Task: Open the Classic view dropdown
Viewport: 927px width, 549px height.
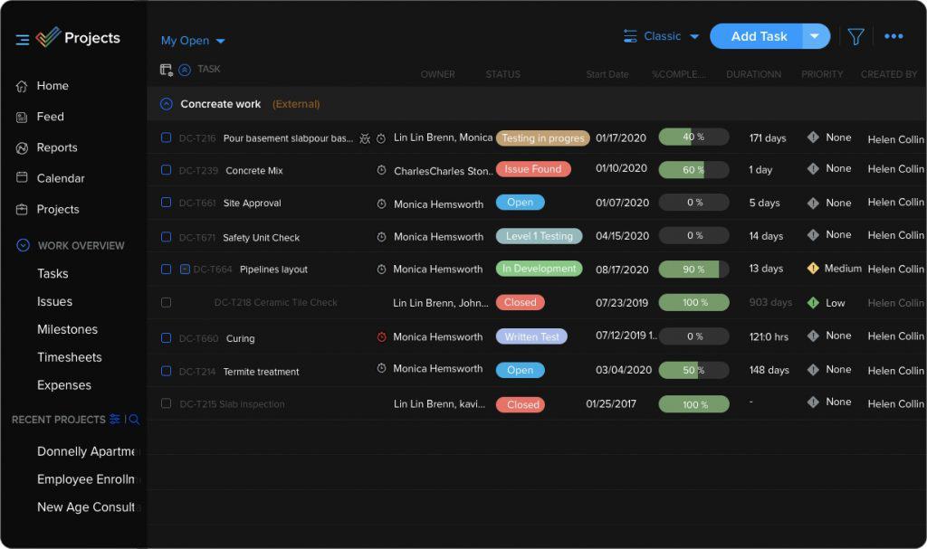Action: pyautogui.click(x=662, y=37)
